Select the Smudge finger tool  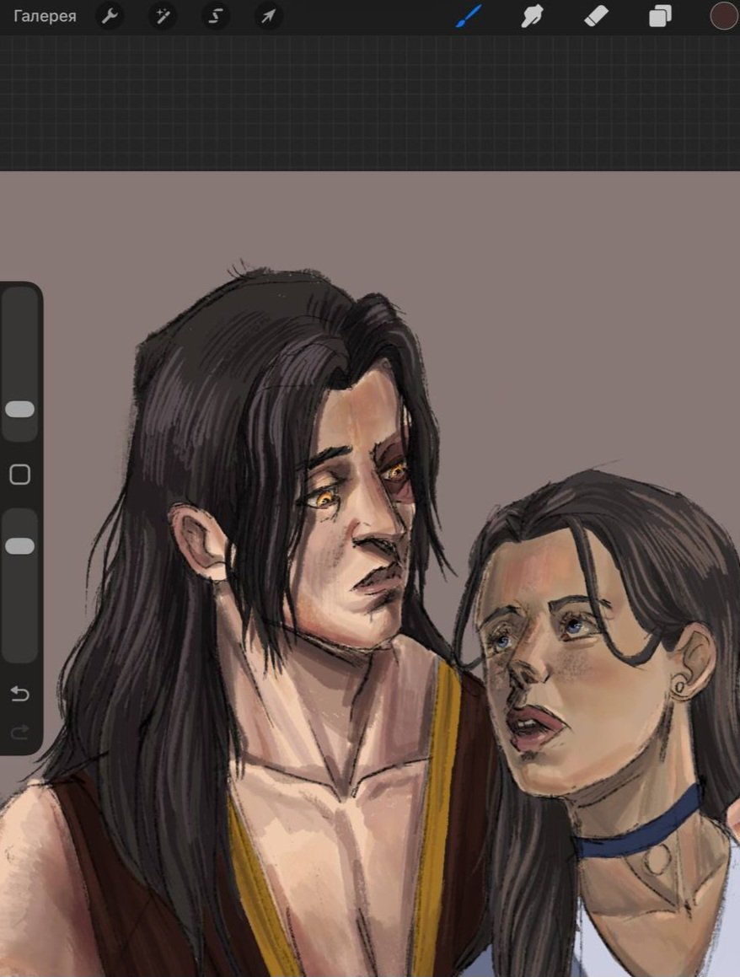point(532,16)
